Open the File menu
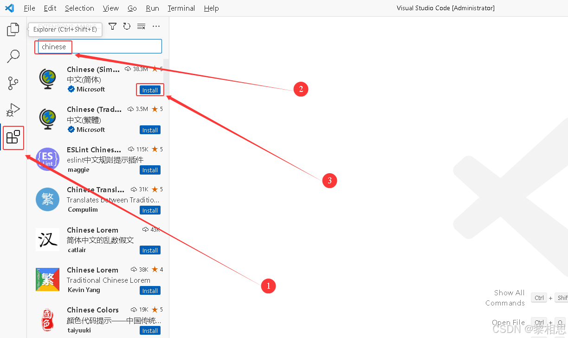 (x=29, y=8)
